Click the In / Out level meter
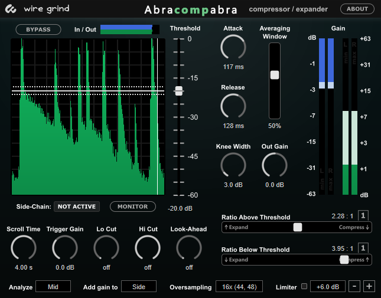381x298 pixels. pos(130,30)
